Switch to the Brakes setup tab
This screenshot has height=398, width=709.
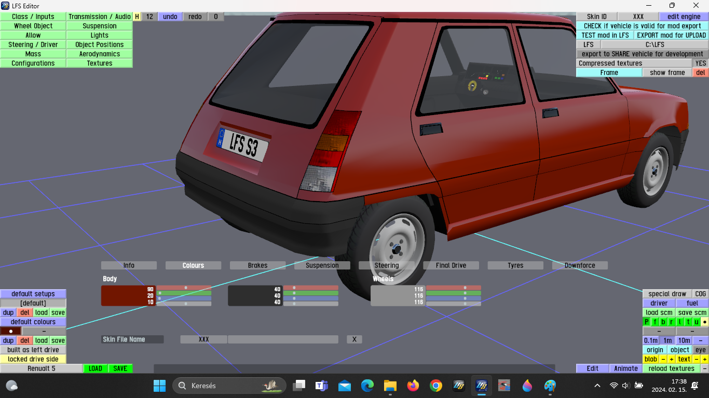click(257, 265)
